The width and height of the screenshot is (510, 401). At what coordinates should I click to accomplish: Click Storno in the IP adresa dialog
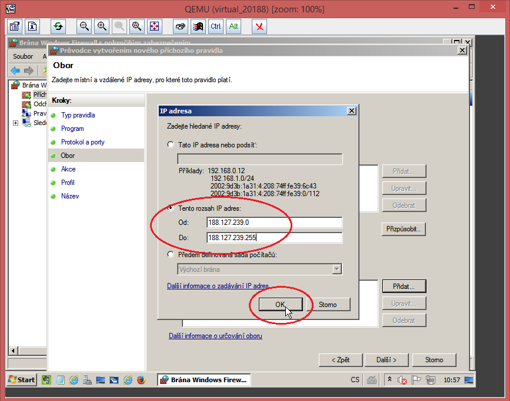click(x=328, y=304)
